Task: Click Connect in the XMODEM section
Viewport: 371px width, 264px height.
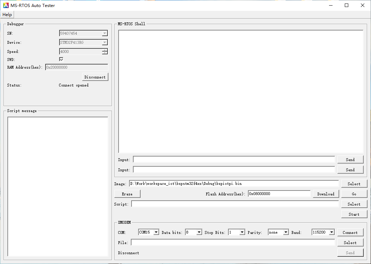Action: coord(350,232)
